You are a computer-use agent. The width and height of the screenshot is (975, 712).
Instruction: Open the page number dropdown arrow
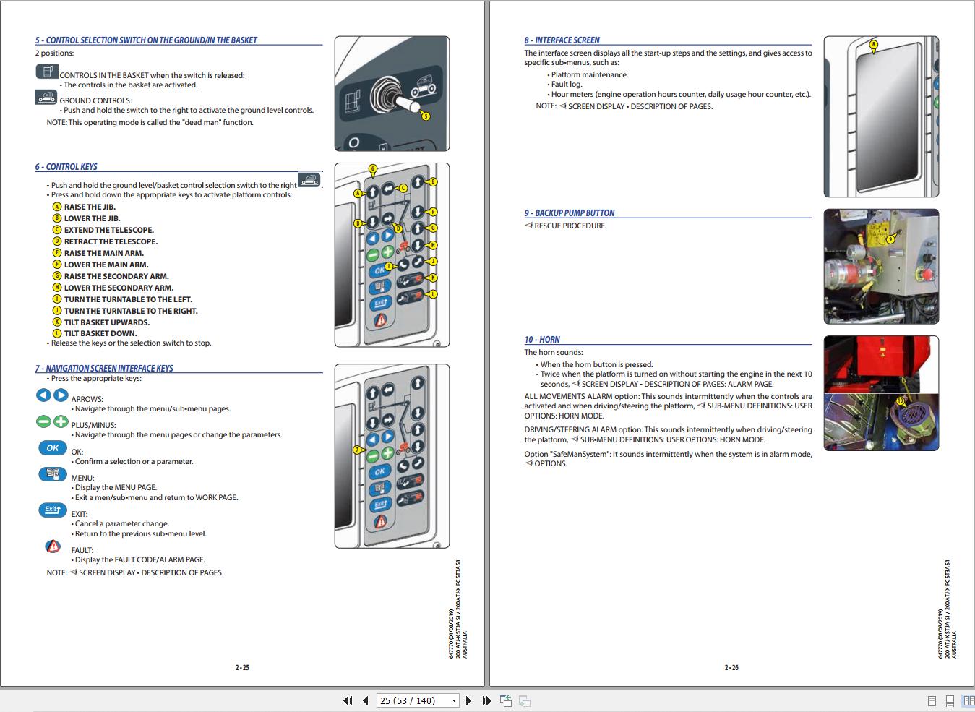pos(454,700)
